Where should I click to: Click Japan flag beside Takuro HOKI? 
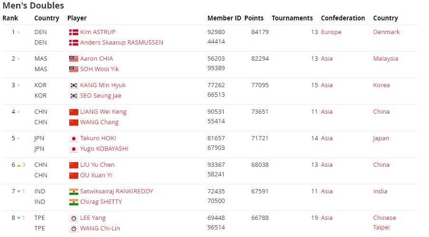tap(74, 138)
